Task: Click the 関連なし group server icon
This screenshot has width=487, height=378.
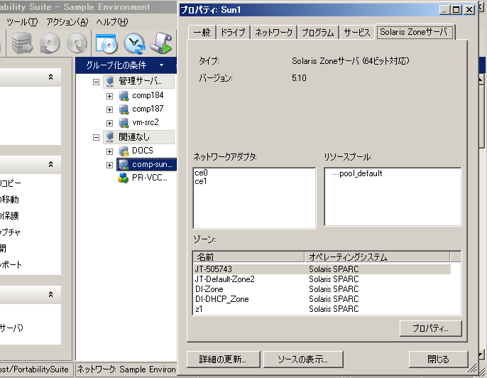Action: tap(109, 137)
